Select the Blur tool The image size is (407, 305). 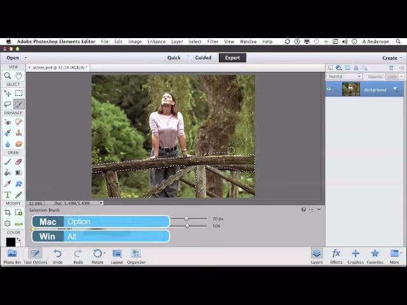[x=8, y=144]
